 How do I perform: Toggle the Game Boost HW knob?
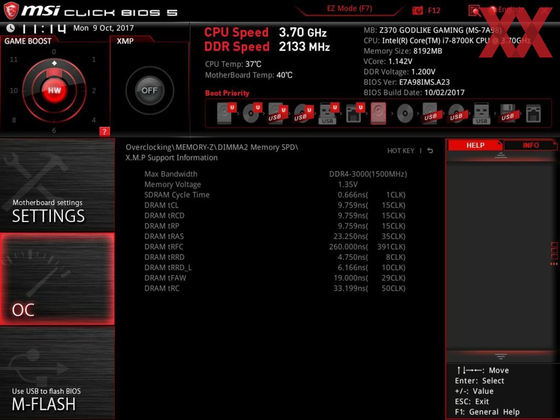coord(54,91)
